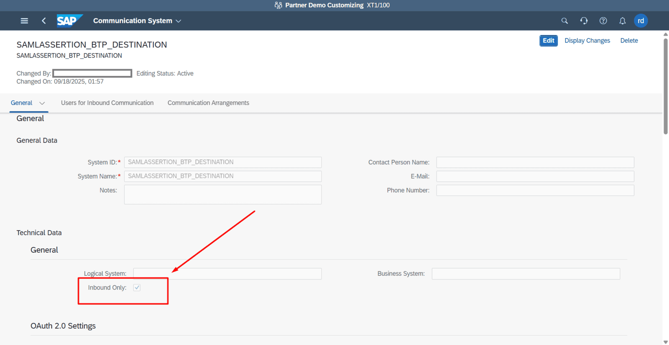
Task: Open the hamburger navigation menu
Action: [x=24, y=21]
